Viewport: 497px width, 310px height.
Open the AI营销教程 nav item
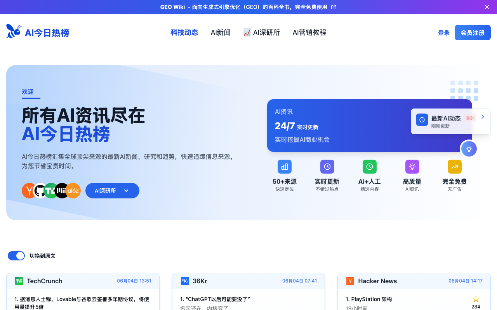(309, 33)
